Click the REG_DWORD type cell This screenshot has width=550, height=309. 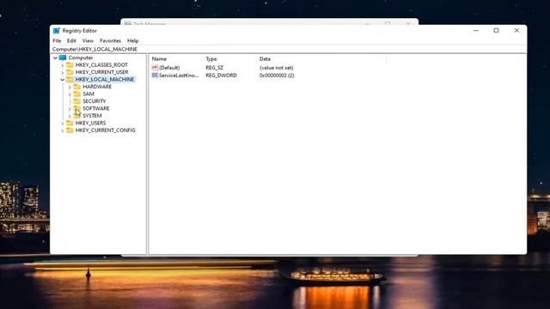pyautogui.click(x=222, y=76)
